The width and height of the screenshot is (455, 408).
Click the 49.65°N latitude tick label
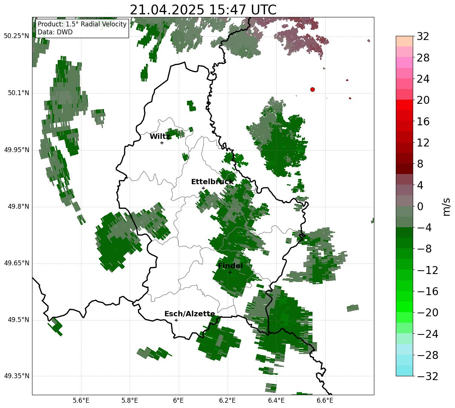pyautogui.click(x=17, y=263)
